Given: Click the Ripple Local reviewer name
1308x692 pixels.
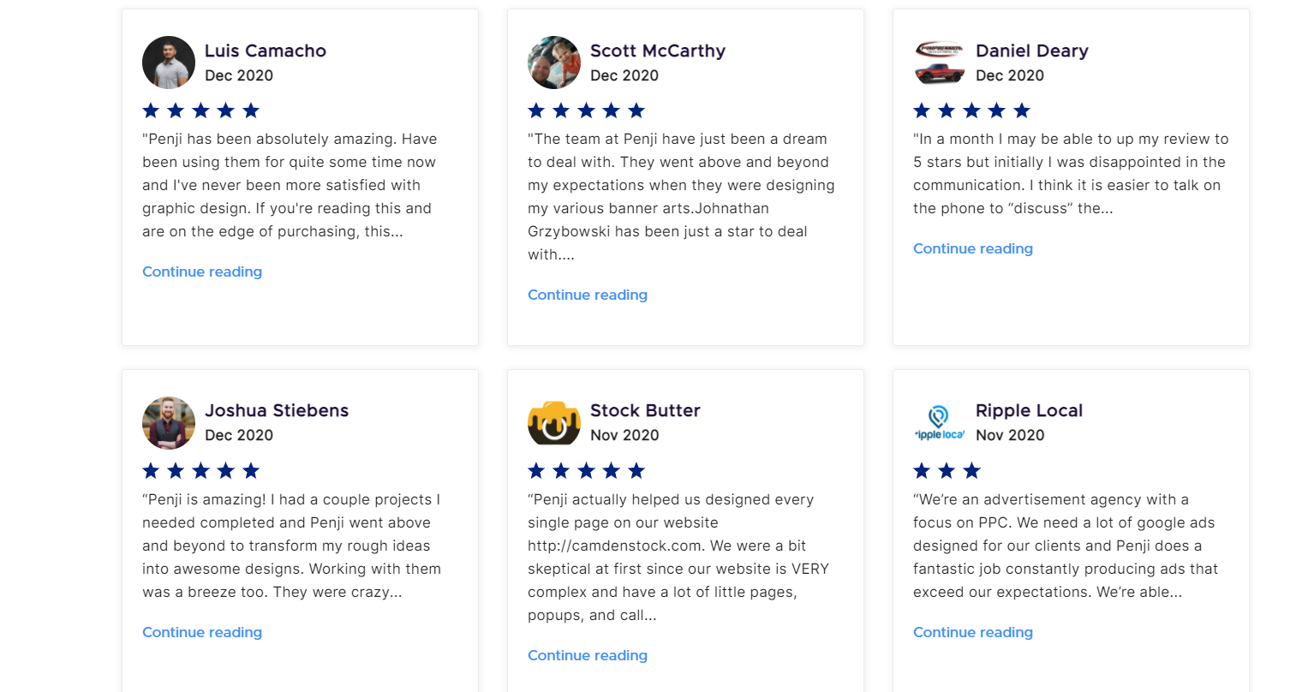Looking at the screenshot, I should pyautogui.click(x=1029, y=410).
